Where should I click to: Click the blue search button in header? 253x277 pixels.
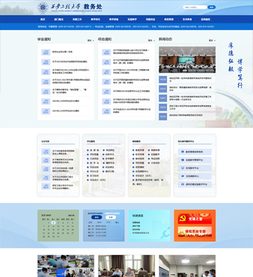(x=212, y=7)
